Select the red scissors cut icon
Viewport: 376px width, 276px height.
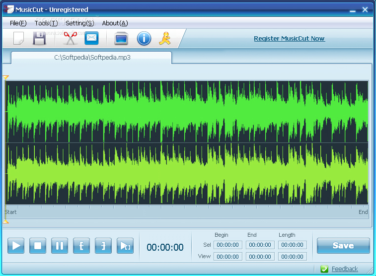click(70, 38)
